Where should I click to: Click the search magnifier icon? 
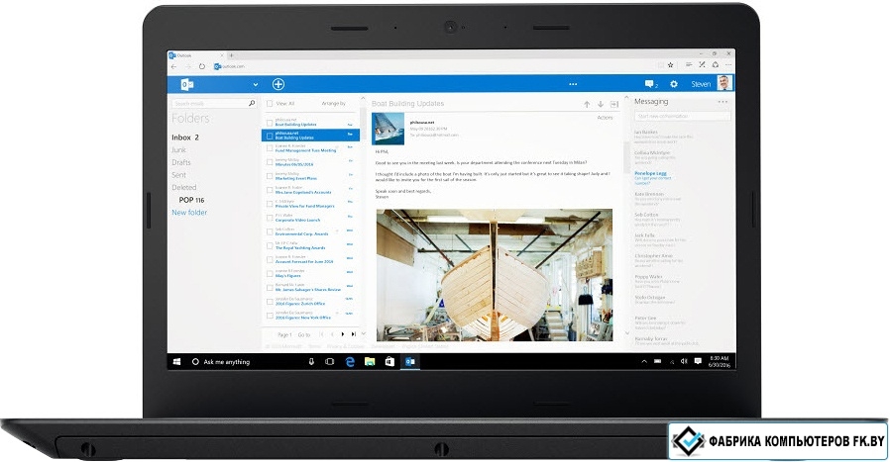pyautogui.click(x=252, y=103)
